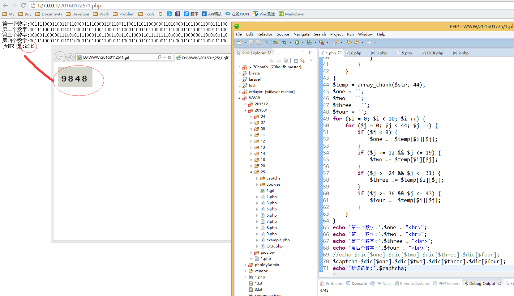Open the PHP Explorer view menu dropdown

coord(311,60)
